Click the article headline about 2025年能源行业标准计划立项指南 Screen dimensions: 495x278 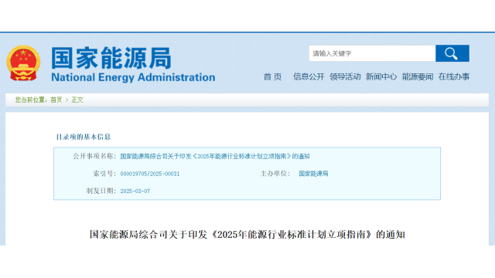pos(247,235)
